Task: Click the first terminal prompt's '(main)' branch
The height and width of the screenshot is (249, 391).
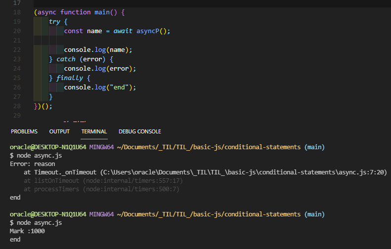Action: click(314, 147)
